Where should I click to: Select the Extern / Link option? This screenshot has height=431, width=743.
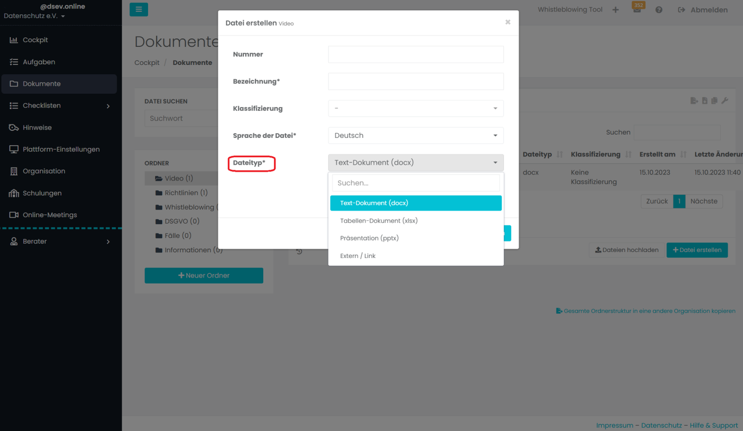point(358,256)
